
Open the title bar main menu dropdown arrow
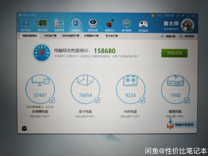(x=183, y=16)
